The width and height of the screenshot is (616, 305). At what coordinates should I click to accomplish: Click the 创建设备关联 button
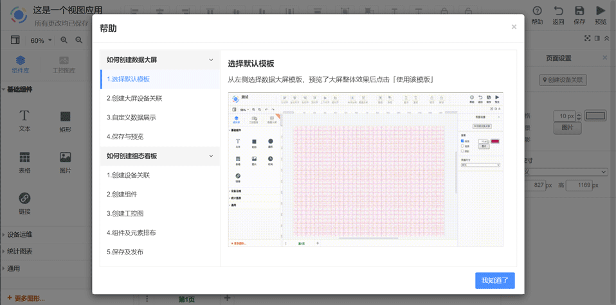(563, 80)
